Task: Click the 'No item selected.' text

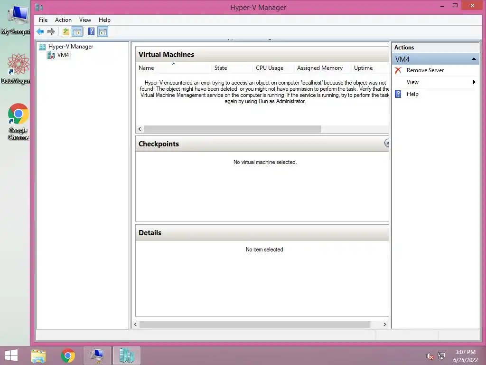Action: tap(265, 250)
